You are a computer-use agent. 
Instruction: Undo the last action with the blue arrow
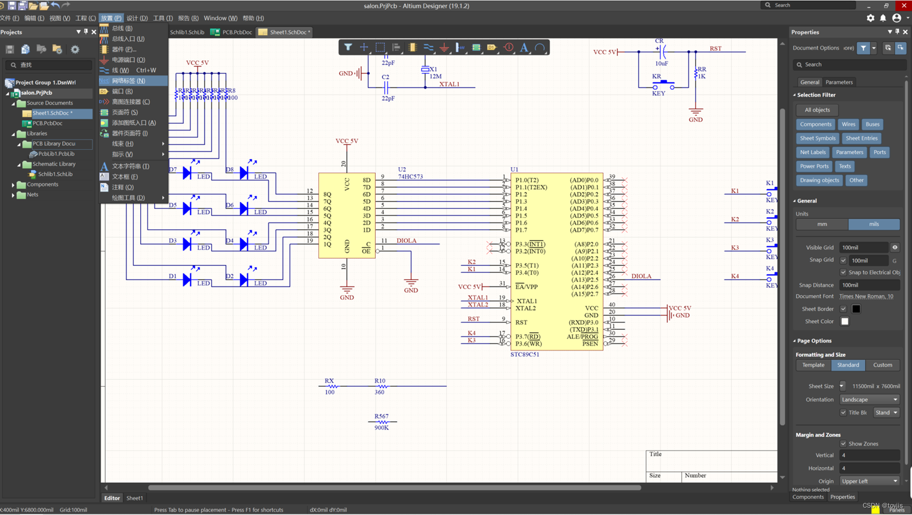pyautogui.click(x=55, y=5)
